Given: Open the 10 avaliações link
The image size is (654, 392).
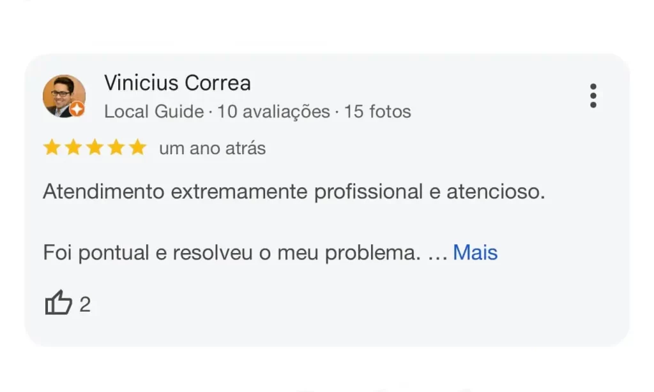Looking at the screenshot, I should tap(273, 112).
